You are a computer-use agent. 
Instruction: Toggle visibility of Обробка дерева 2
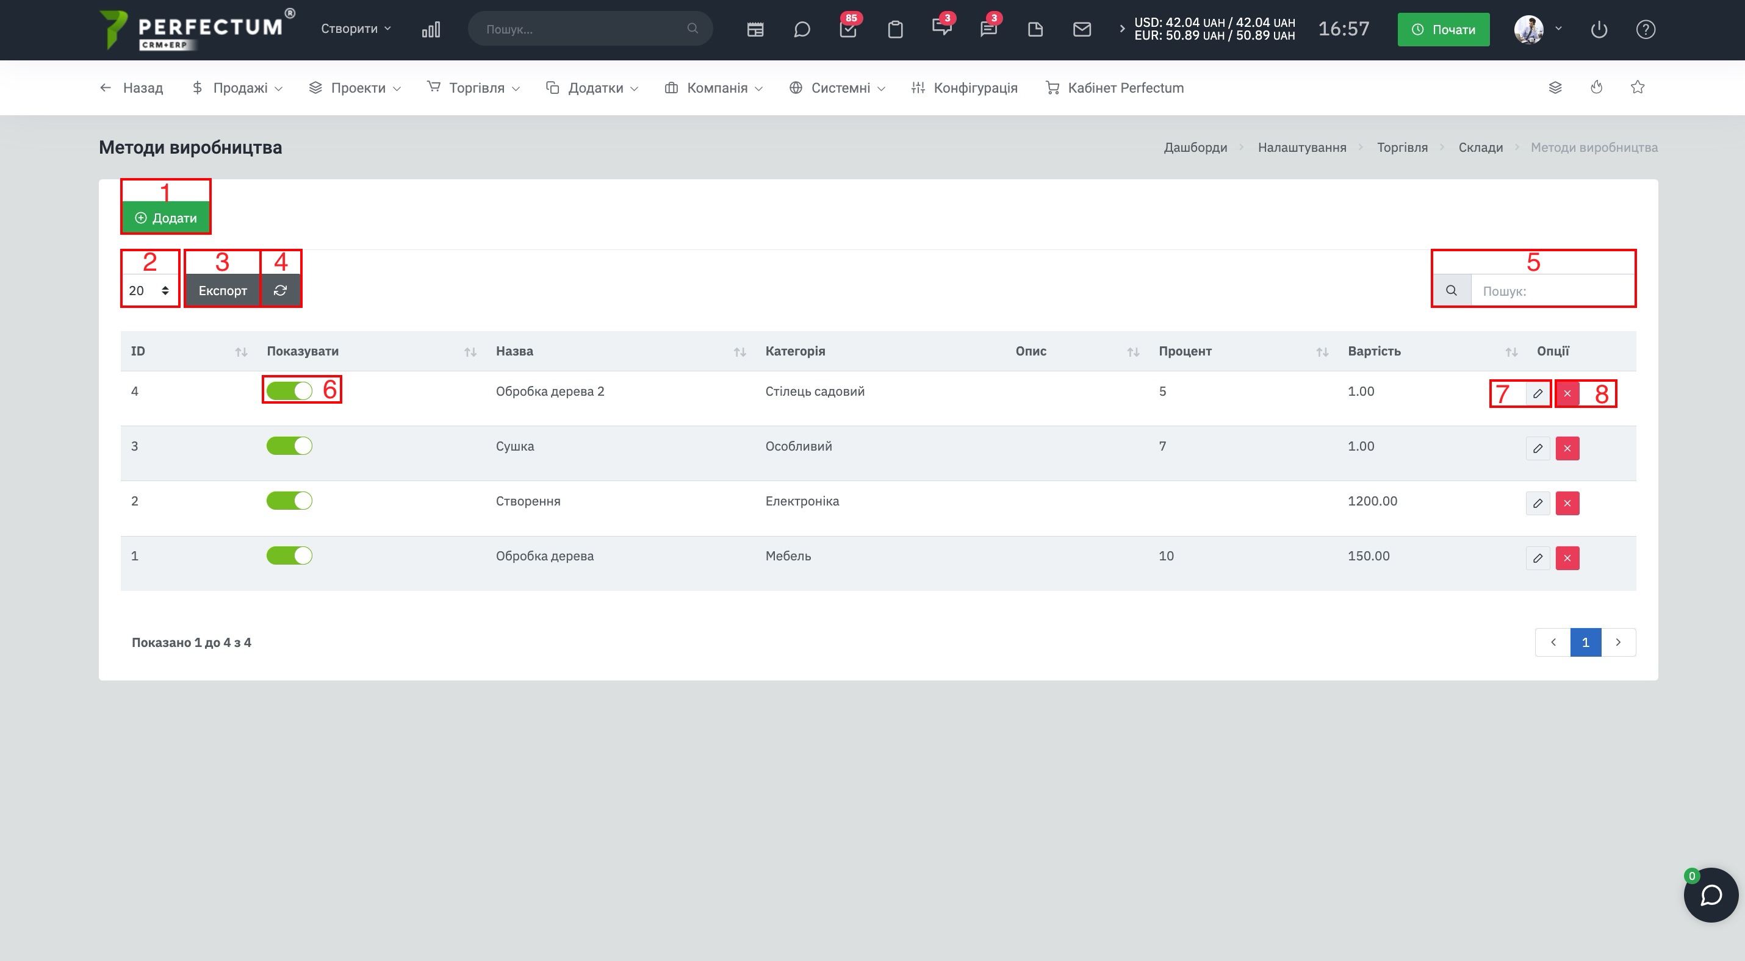click(289, 390)
